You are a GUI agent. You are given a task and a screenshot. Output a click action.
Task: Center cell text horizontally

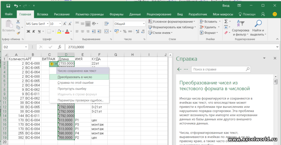pyautogui.click(x=83, y=32)
